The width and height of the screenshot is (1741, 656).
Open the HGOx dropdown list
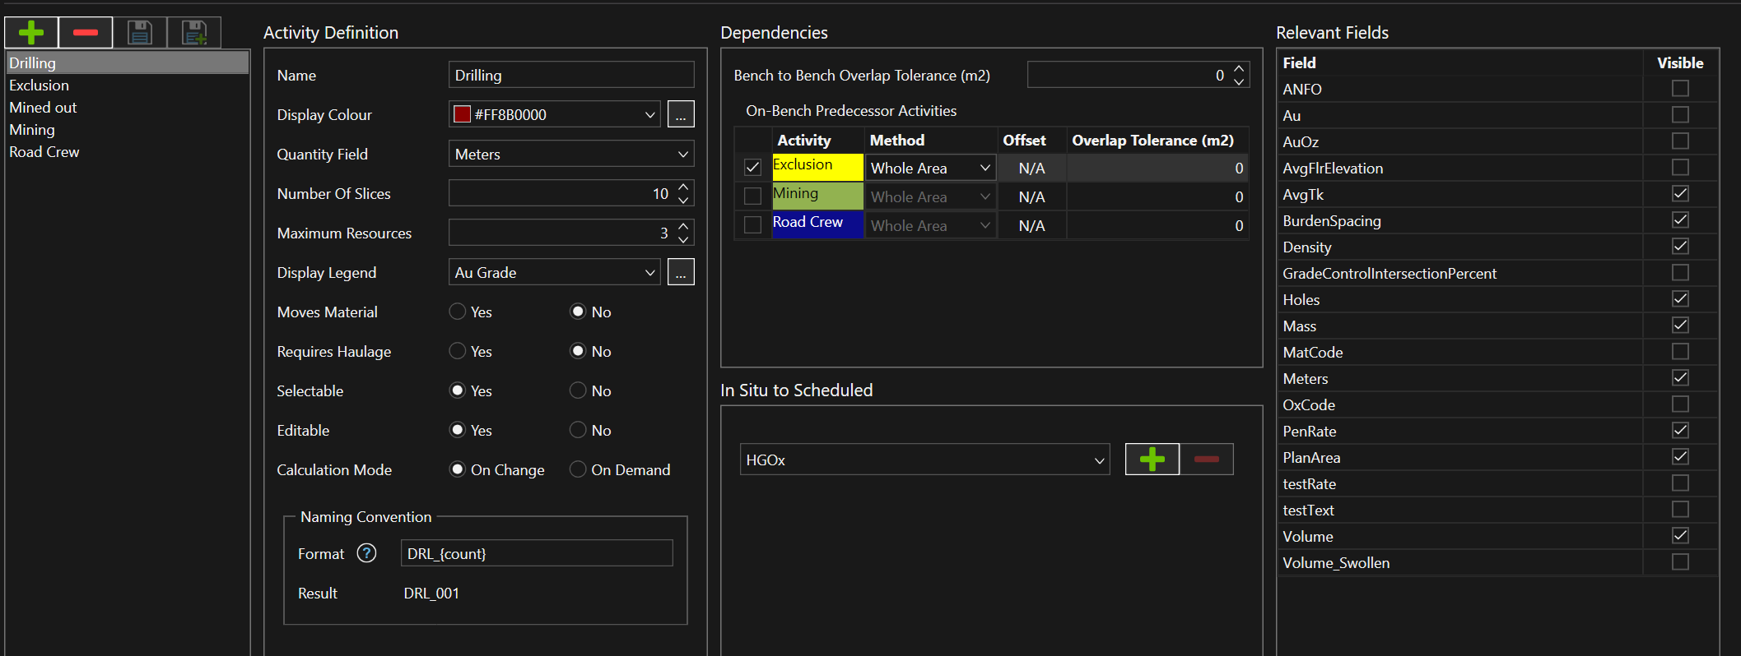(x=1099, y=460)
